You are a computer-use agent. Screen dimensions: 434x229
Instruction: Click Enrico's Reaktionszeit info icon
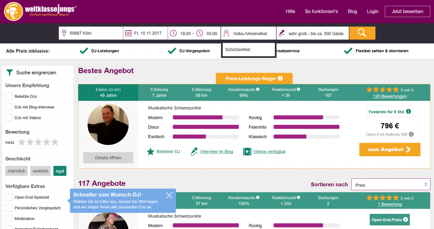[298, 89]
